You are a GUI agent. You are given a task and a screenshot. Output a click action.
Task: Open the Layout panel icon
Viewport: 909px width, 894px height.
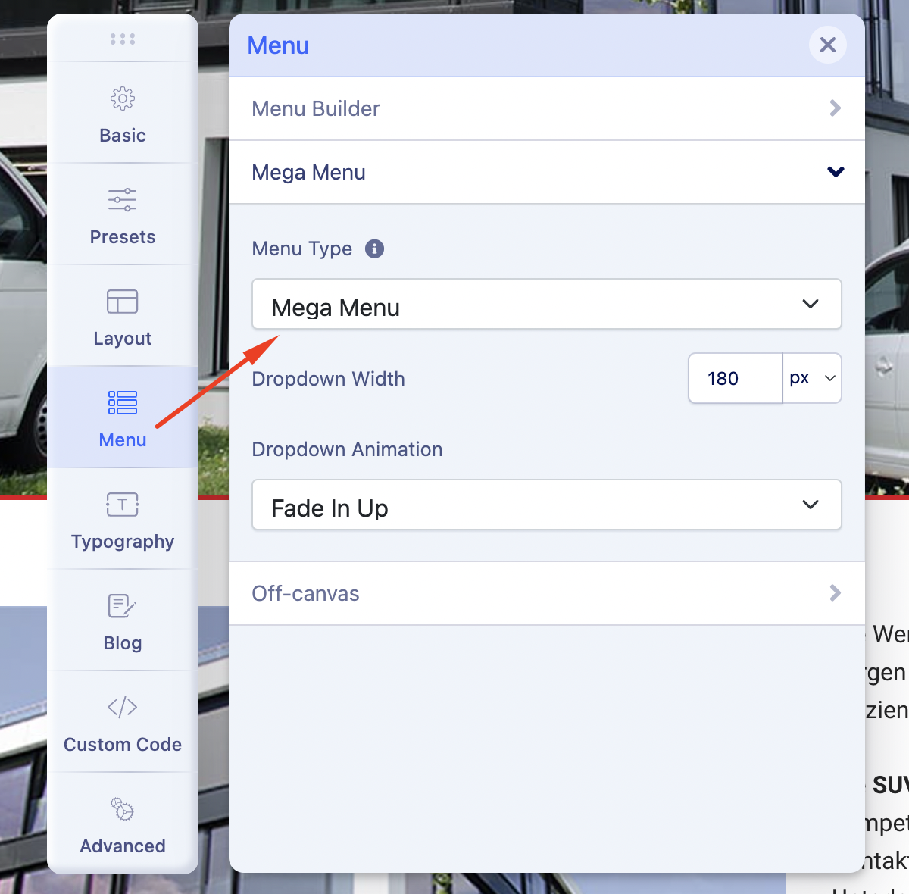[123, 302]
